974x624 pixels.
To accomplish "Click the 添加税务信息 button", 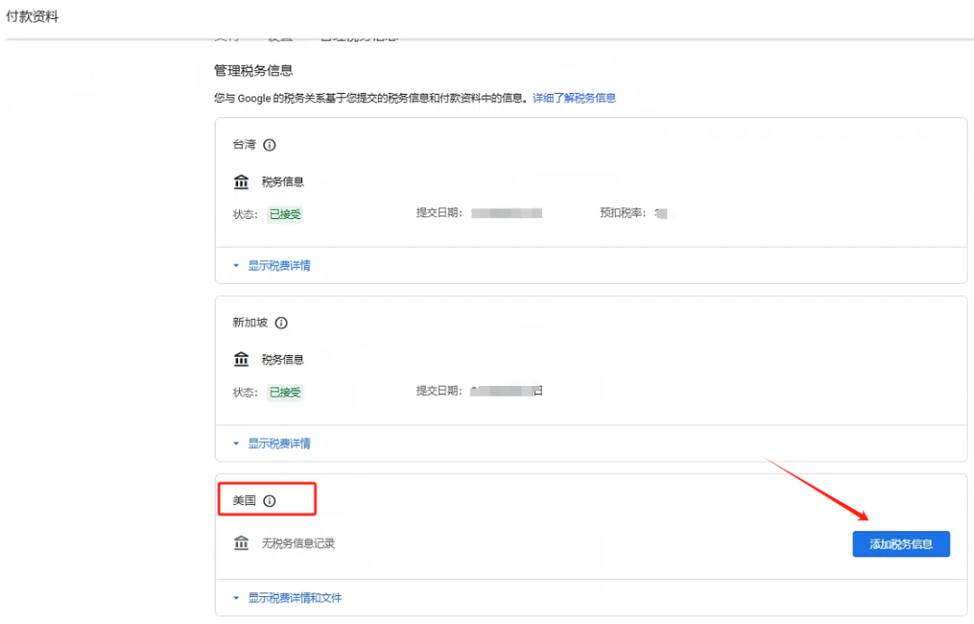I will tap(901, 544).
